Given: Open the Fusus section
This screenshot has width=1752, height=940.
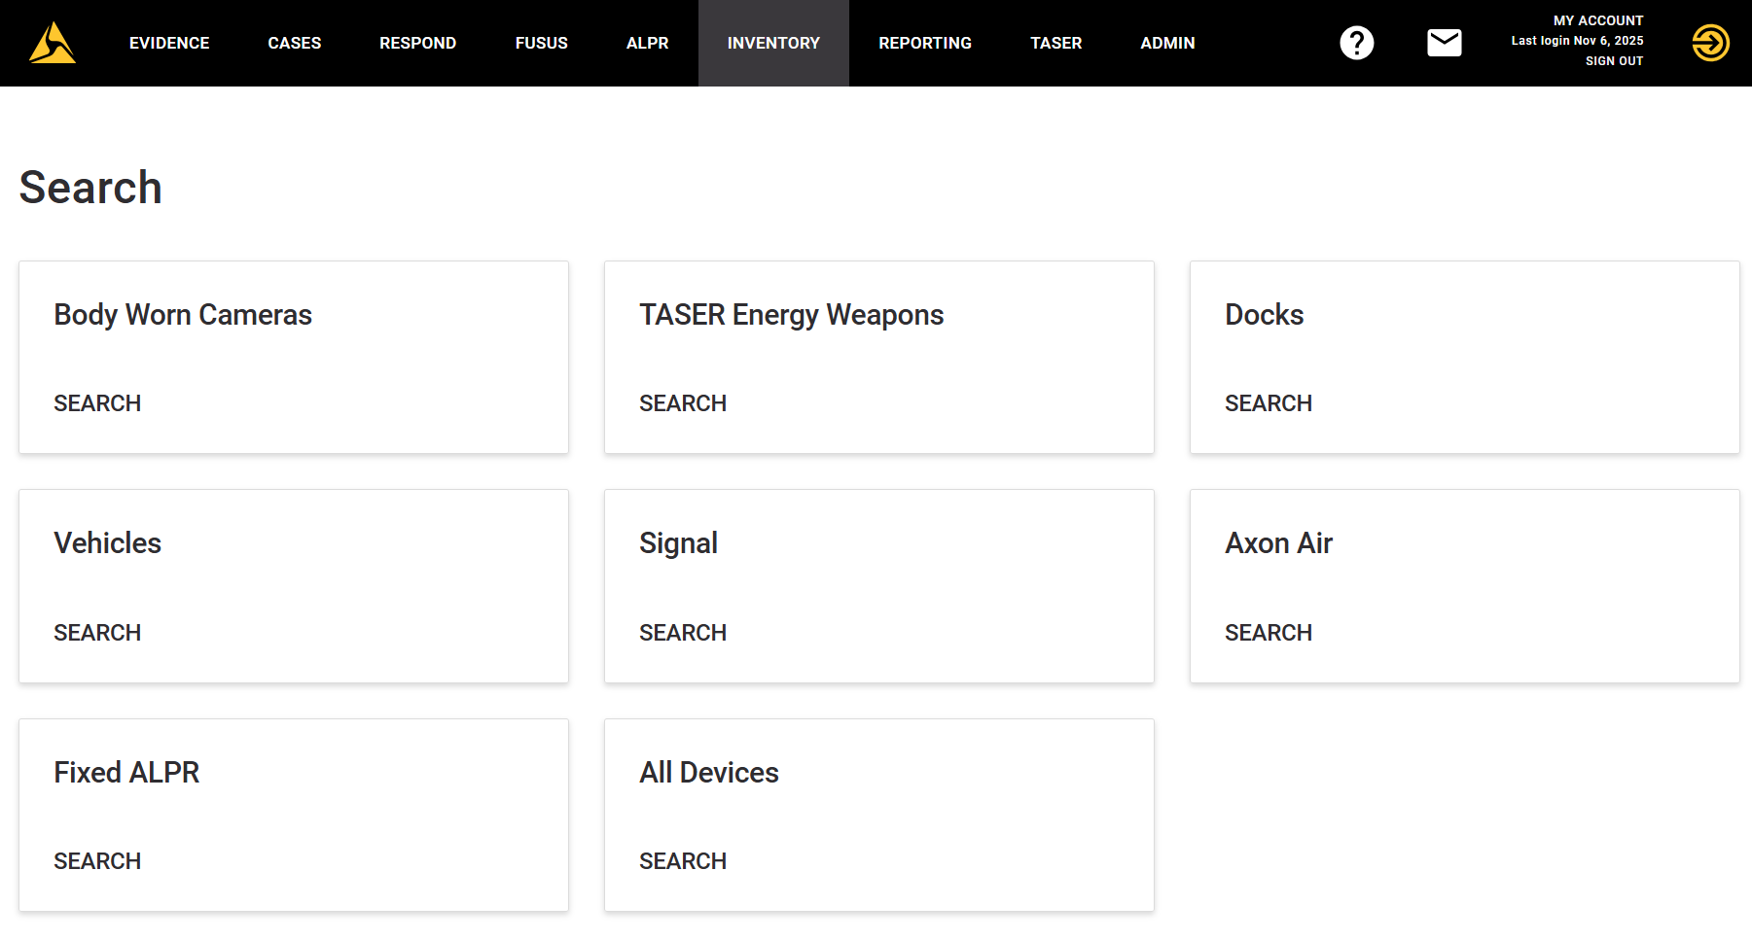Looking at the screenshot, I should point(541,43).
